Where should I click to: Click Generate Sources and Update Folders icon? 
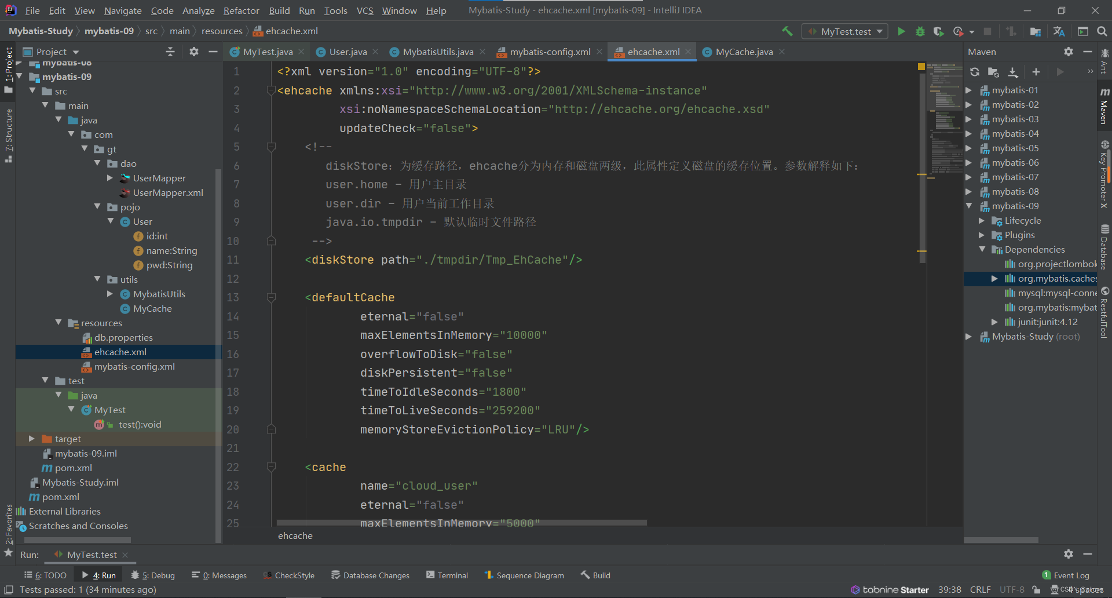click(993, 72)
